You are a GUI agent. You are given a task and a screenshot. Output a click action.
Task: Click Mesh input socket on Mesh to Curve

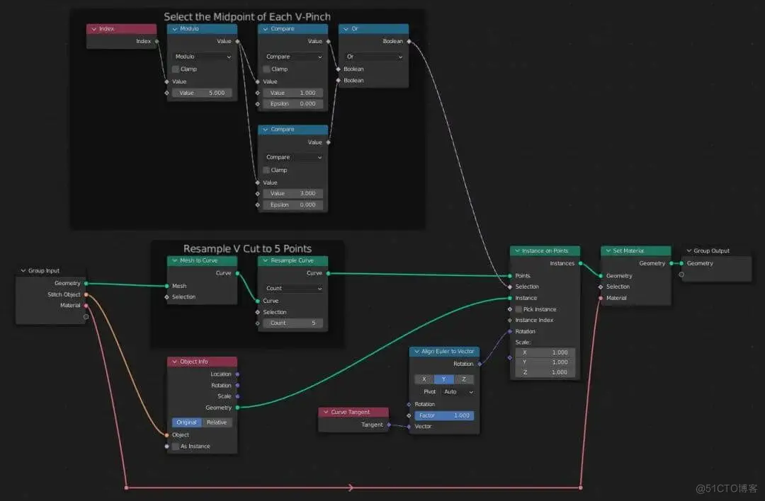coord(167,286)
